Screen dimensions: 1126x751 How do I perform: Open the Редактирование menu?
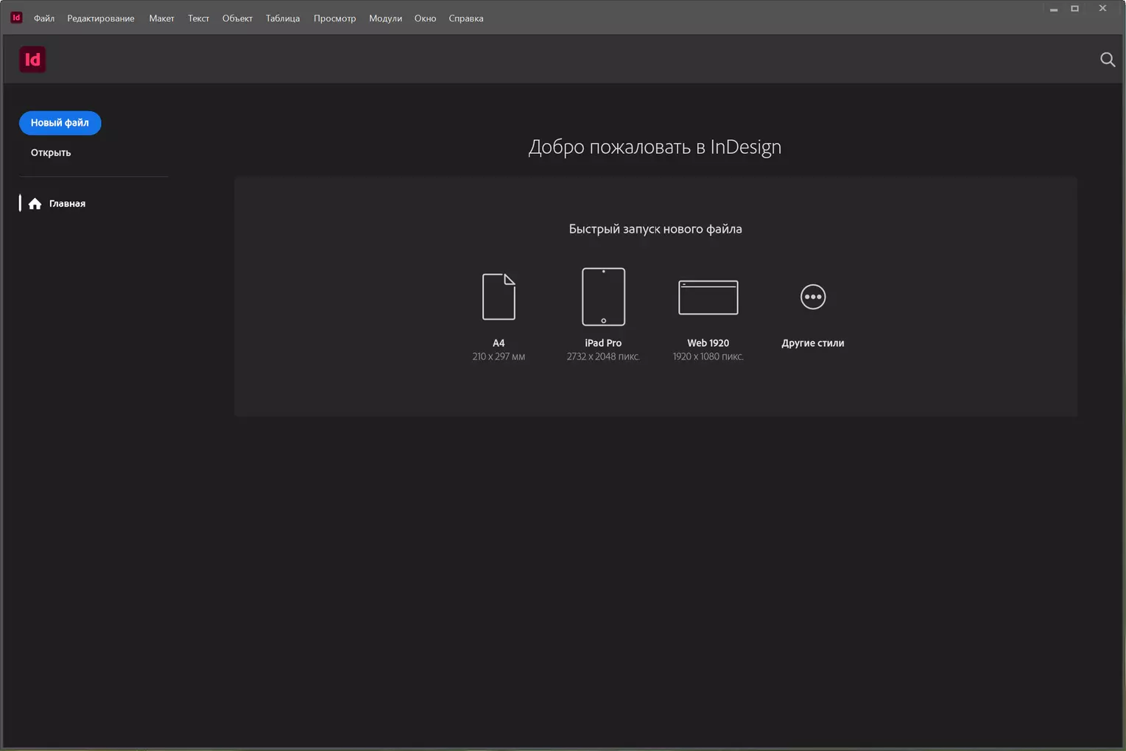click(x=101, y=18)
